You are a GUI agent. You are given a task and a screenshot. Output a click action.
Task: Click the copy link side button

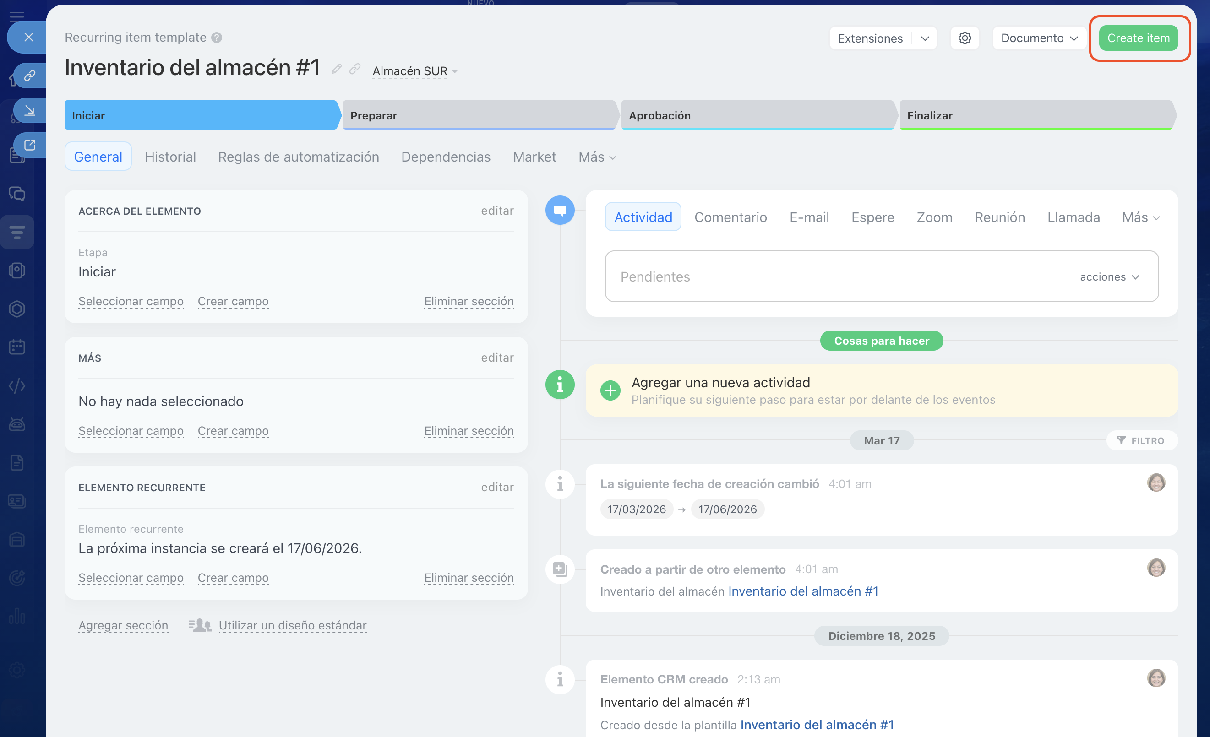coord(29,76)
